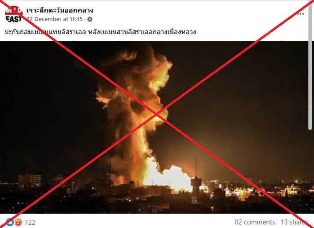The height and width of the screenshot is (228, 314).
Task: Click the vertical scrollbar thumb on right
Action: 310,65
